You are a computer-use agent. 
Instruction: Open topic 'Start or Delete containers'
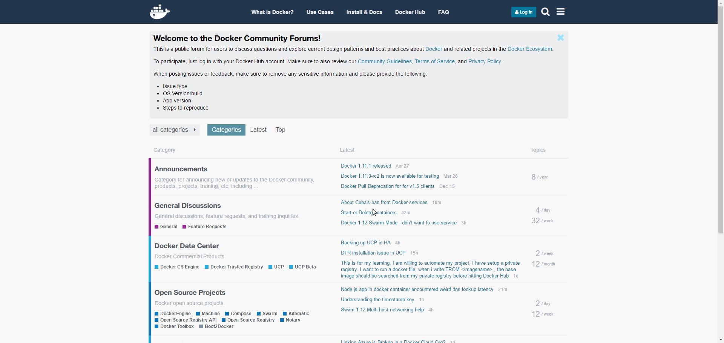point(368,213)
